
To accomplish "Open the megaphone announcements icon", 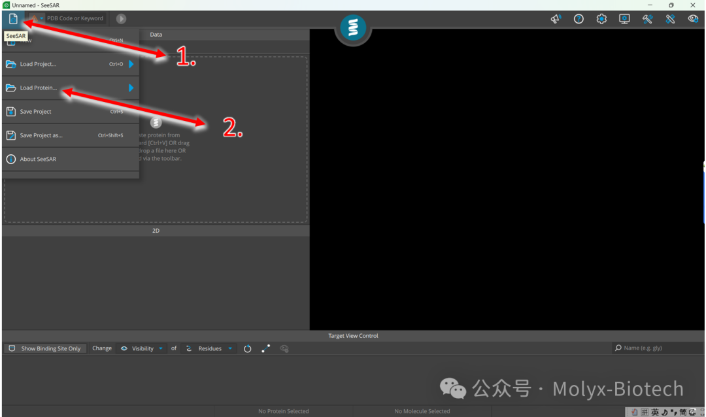I will tap(556, 19).
